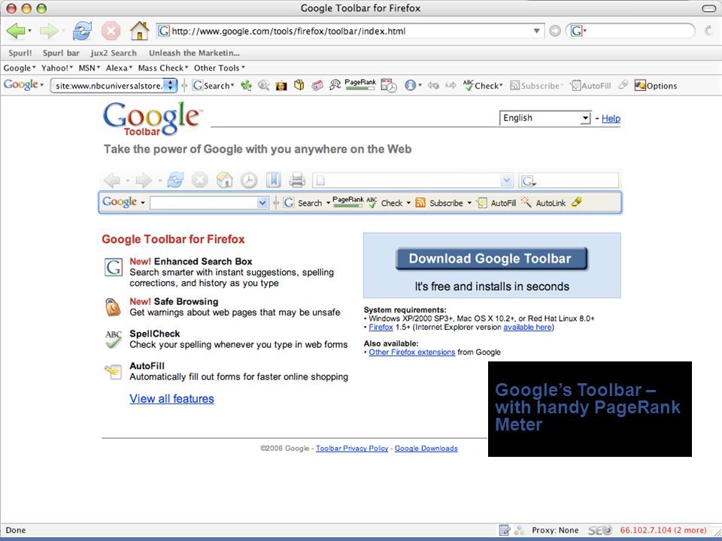This screenshot has width=722, height=541.
Task: Click the people icon left of PageRank
Action: (x=335, y=85)
